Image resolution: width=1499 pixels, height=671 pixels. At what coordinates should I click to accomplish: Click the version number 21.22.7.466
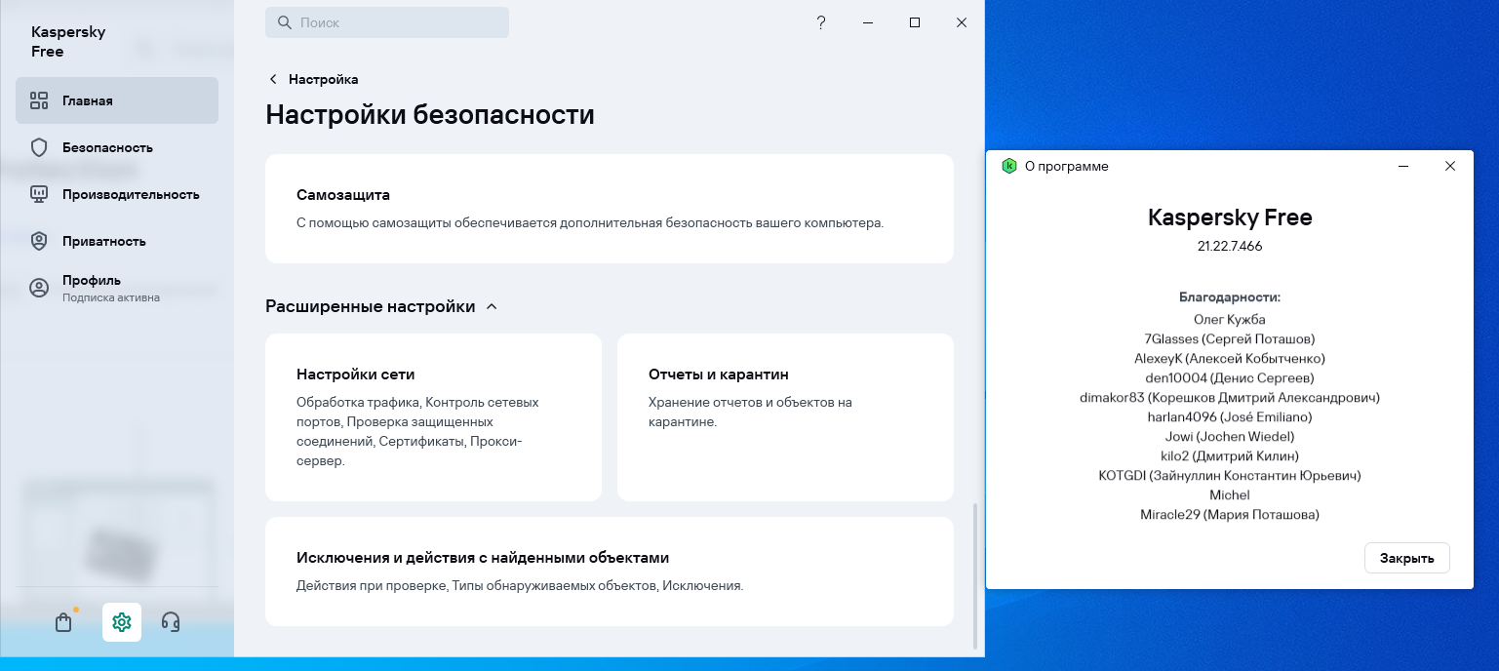tap(1230, 247)
